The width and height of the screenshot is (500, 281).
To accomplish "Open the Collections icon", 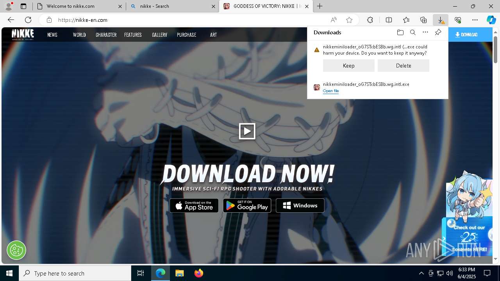I will [423, 20].
